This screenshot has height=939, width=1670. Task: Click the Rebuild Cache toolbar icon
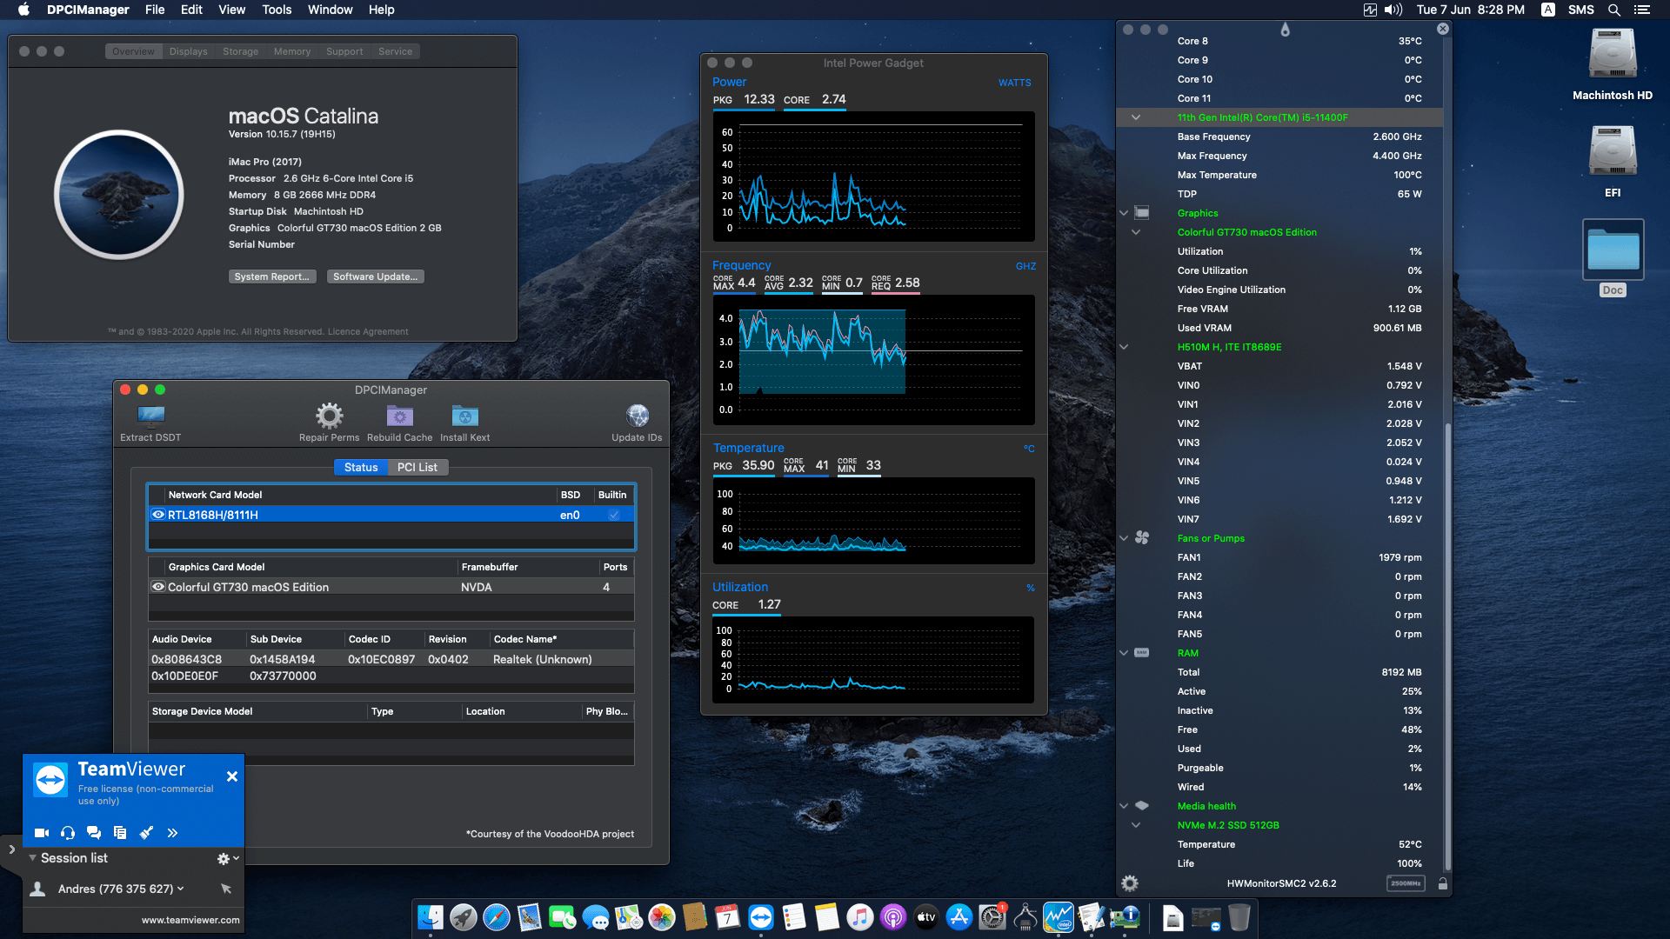399,416
